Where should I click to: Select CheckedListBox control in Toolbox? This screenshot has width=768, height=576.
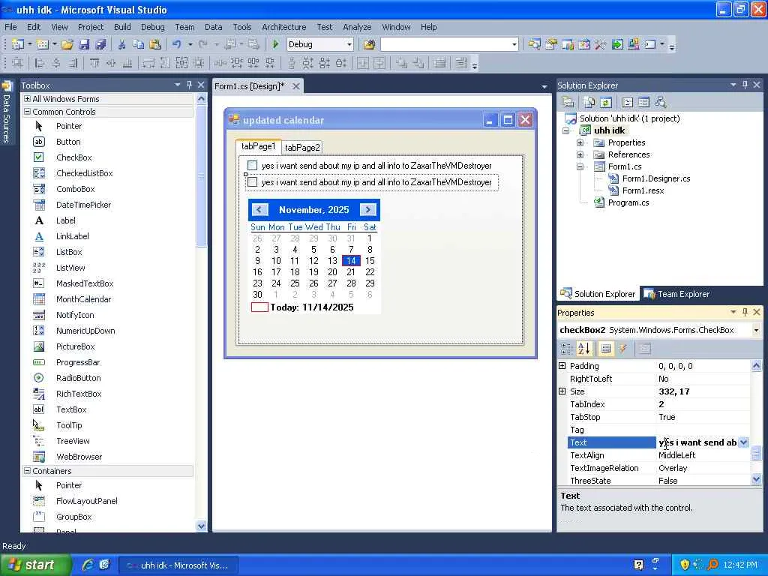tap(84, 173)
